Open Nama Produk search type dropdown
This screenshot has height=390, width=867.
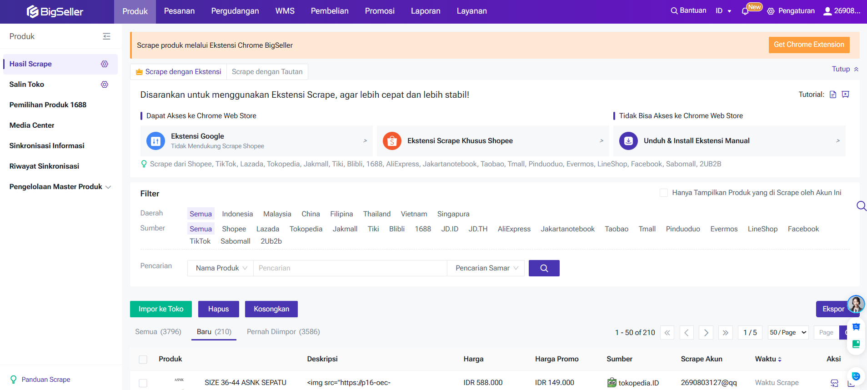coord(221,268)
